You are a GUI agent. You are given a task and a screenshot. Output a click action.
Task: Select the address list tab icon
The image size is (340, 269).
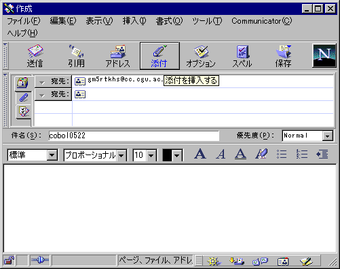[x=23, y=83]
